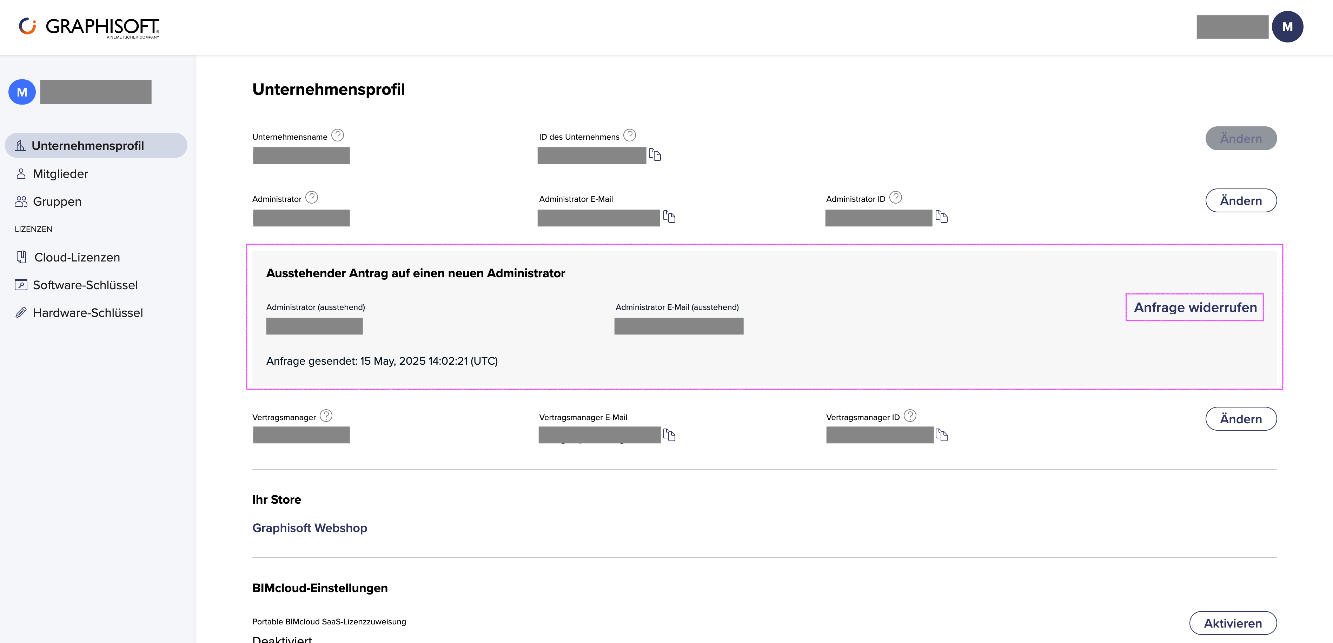Copy the Administrator ID value

tap(941, 217)
